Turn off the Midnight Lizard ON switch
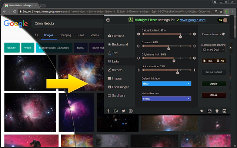The height and width of the screenshot is (148, 237). click(223, 20)
